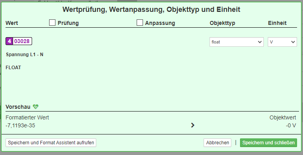Viewport: 303px width, 155px height.
Task: Enable the Anpassung checkbox
Action: [140, 23]
